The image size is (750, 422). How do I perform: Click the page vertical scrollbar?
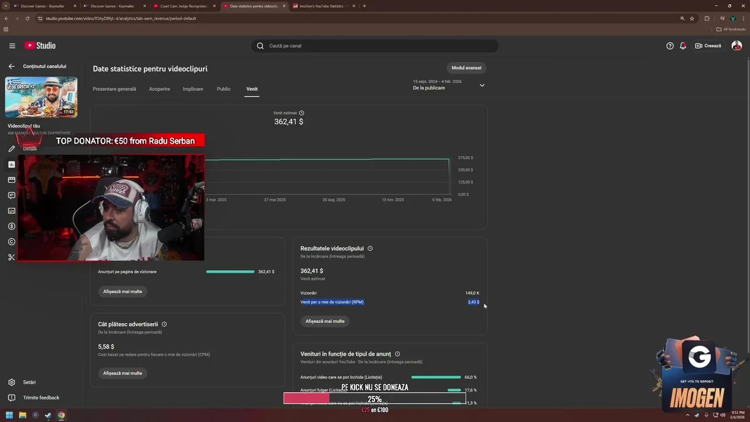tap(747, 205)
